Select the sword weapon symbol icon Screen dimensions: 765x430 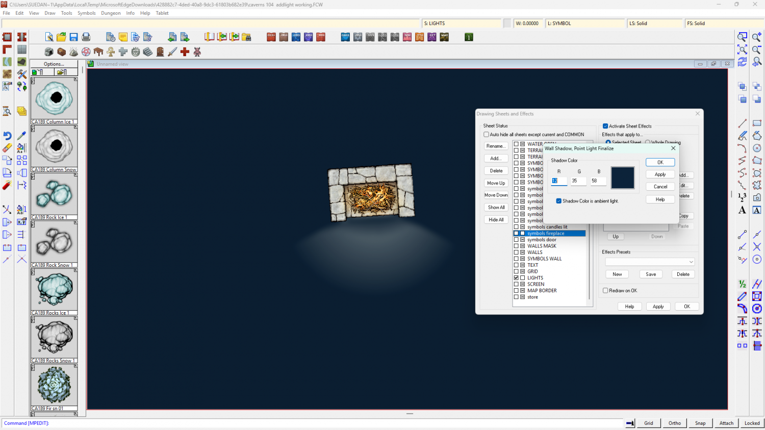pyautogui.click(x=172, y=52)
